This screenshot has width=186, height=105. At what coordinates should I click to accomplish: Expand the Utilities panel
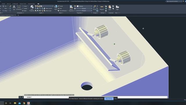[103, 13]
